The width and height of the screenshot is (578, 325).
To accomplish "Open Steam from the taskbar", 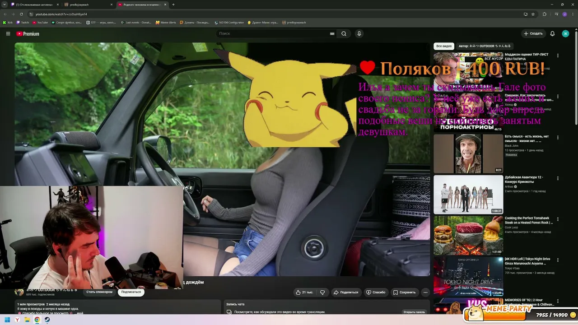I will point(47,320).
